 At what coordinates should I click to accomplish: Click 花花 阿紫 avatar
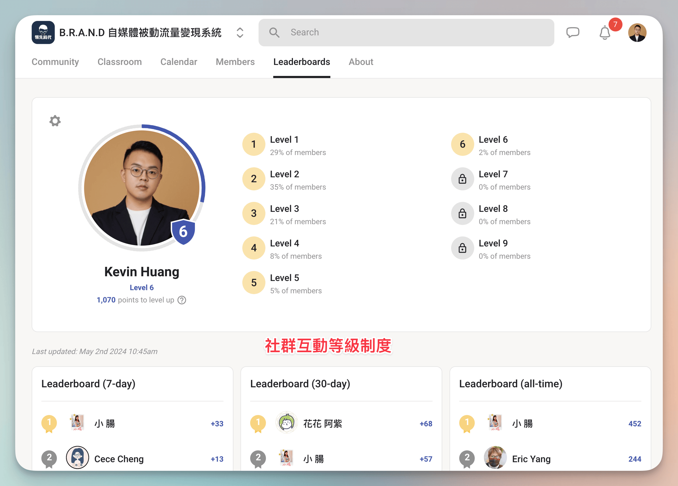coord(286,422)
